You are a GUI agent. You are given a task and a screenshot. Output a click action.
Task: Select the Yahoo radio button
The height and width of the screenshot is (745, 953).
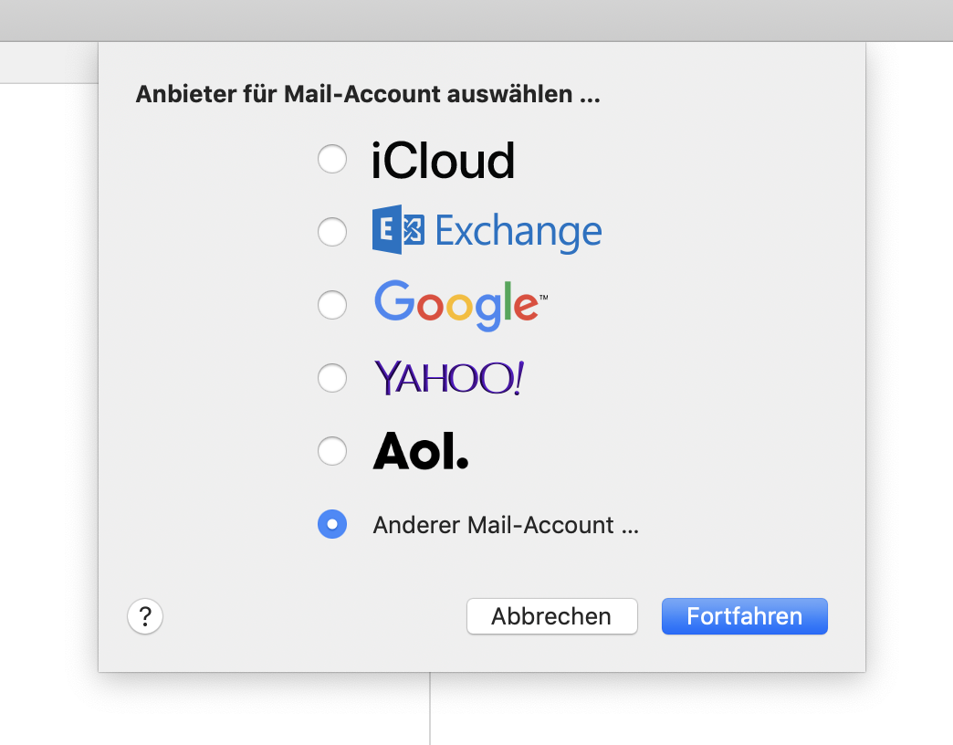pos(332,377)
